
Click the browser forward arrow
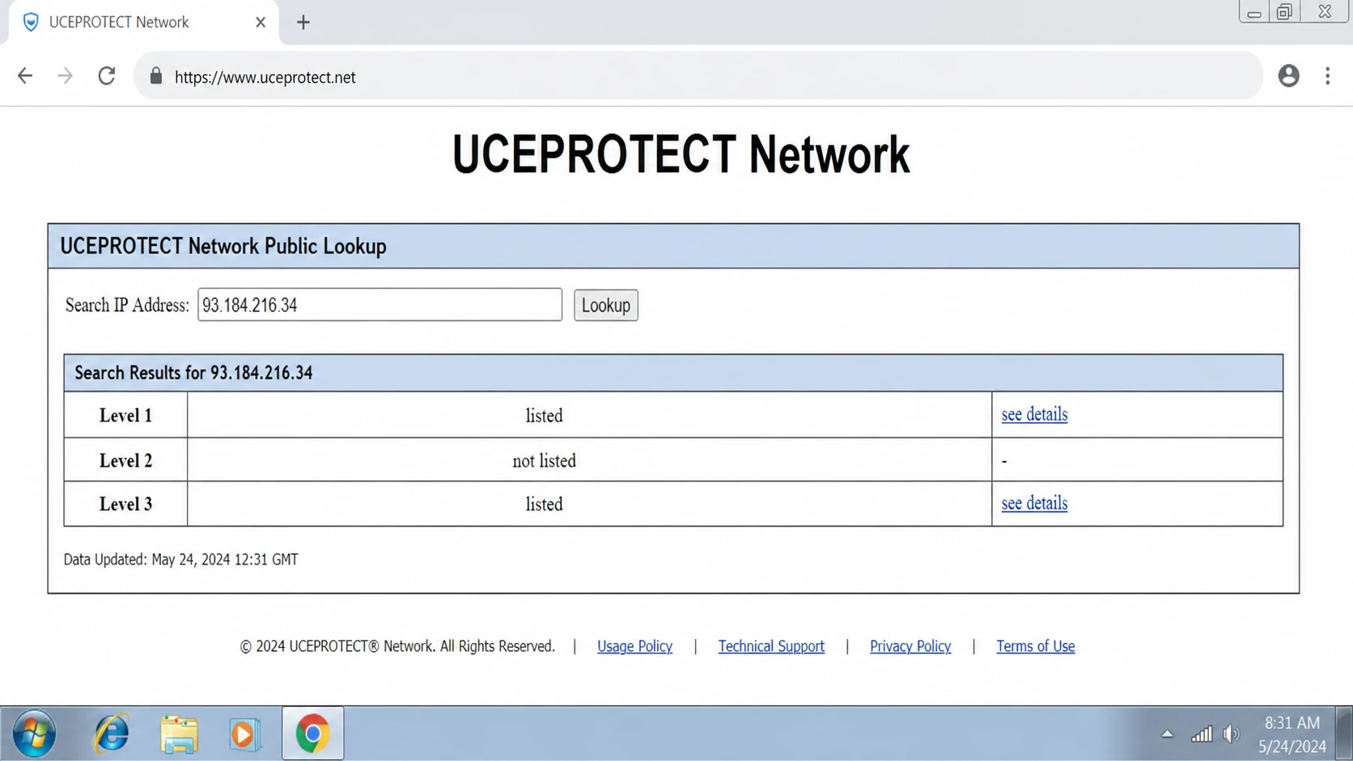pos(65,76)
